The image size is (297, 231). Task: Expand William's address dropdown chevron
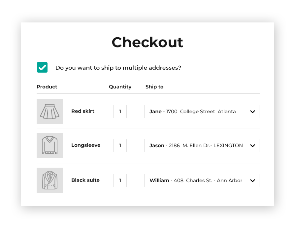(x=252, y=181)
